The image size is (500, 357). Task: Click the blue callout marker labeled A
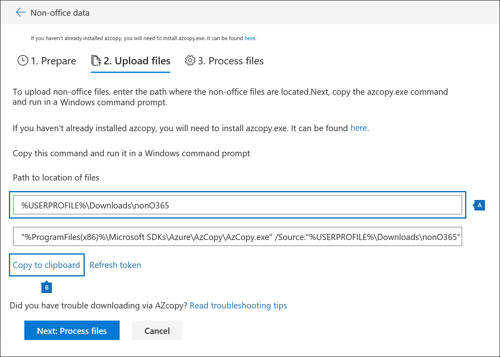click(x=479, y=205)
